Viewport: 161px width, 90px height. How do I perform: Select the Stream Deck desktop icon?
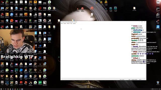pos(21,21)
